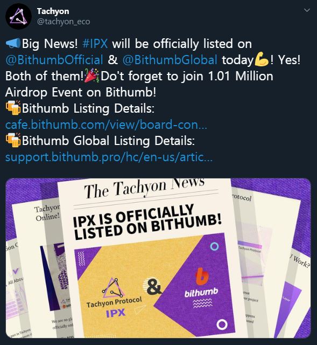Click the IPX IS OFFICIALLY LISTED headline
317x345 pixels.
(147, 222)
